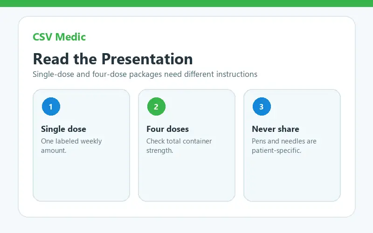This screenshot has width=373, height=233.
Task: Click the word 'strength' in second card
Action: [159, 151]
